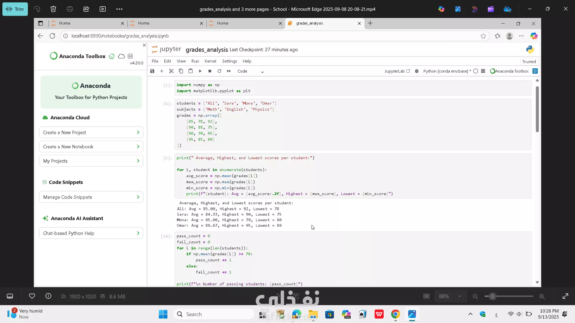
Task: Adjust the zoom slider handle
Action: pyautogui.click(x=492, y=296)
